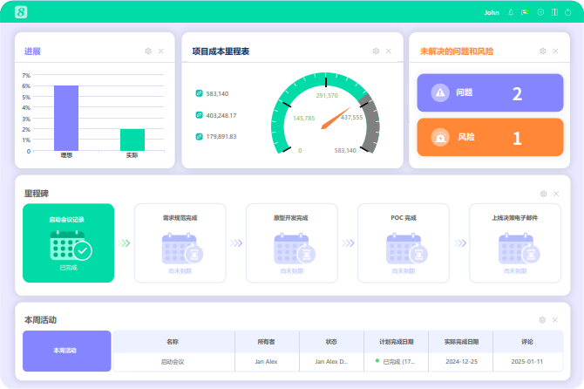Select the purple 本周活动 tab

pos(66,351)
